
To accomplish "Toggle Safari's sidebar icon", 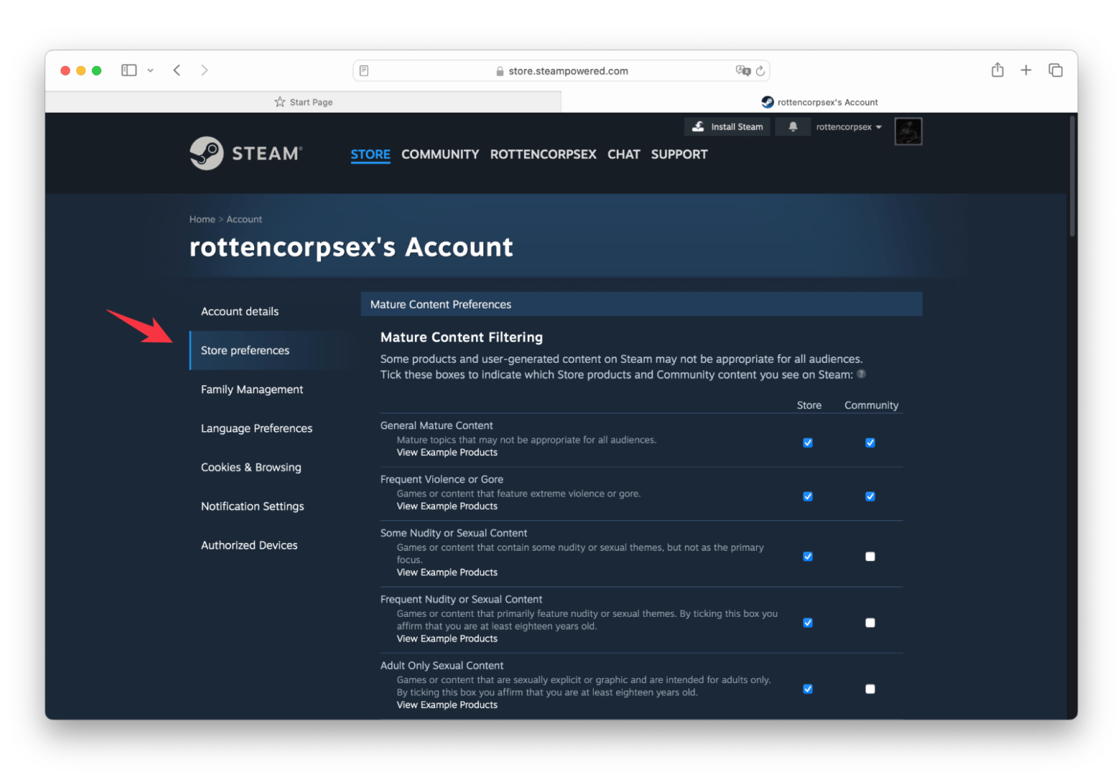I will pyautogui.click(x=129, y=70).
